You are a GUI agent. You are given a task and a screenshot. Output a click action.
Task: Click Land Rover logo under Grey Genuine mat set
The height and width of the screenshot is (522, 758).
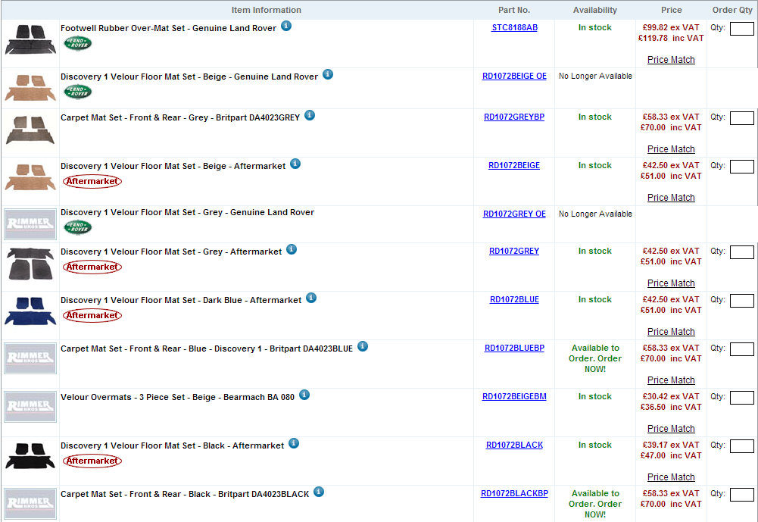point(78,227)
